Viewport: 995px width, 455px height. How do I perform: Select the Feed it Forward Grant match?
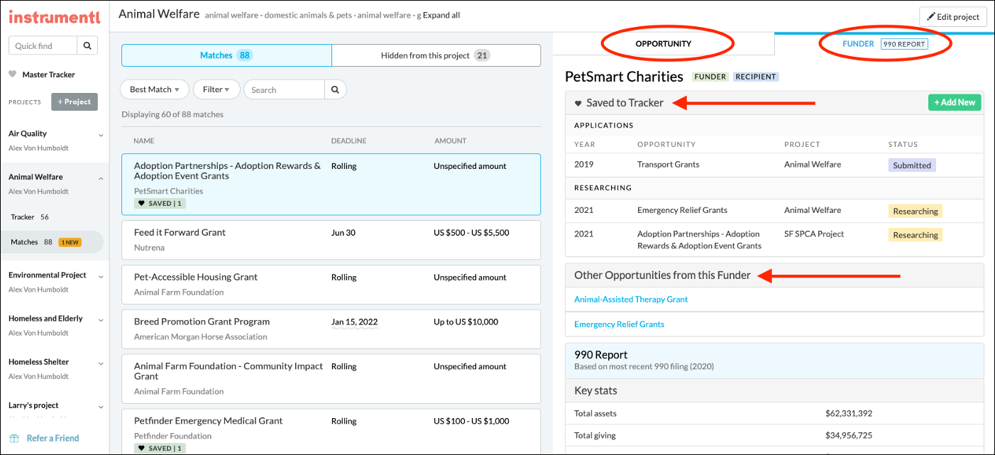click(331, 240)
